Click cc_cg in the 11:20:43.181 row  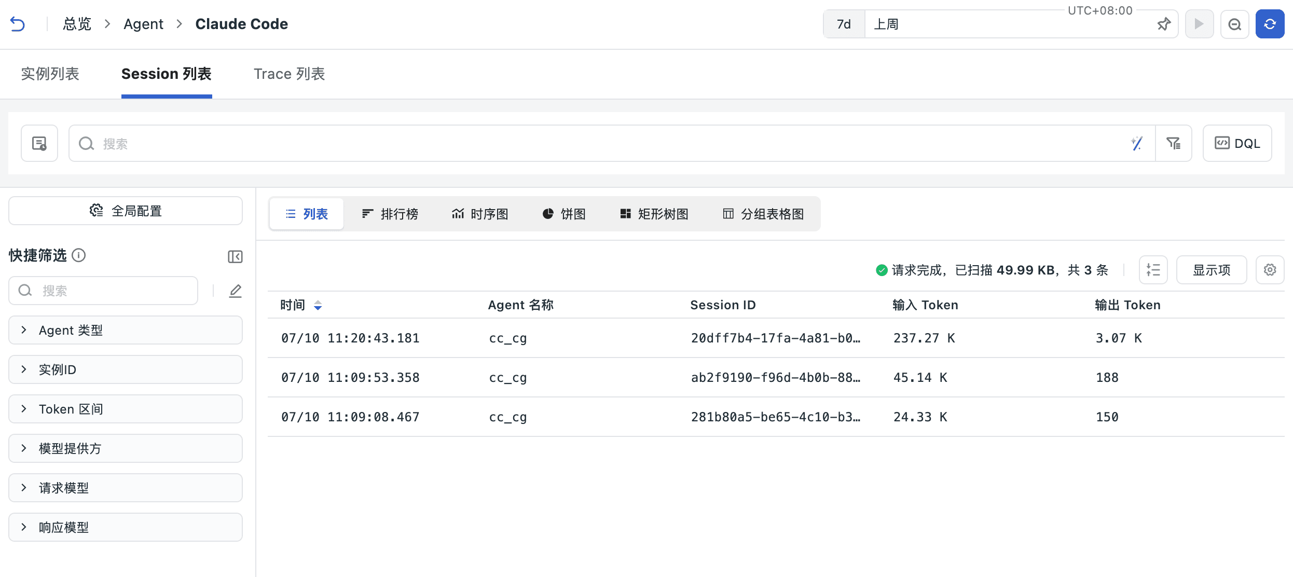tap(508, 338)
